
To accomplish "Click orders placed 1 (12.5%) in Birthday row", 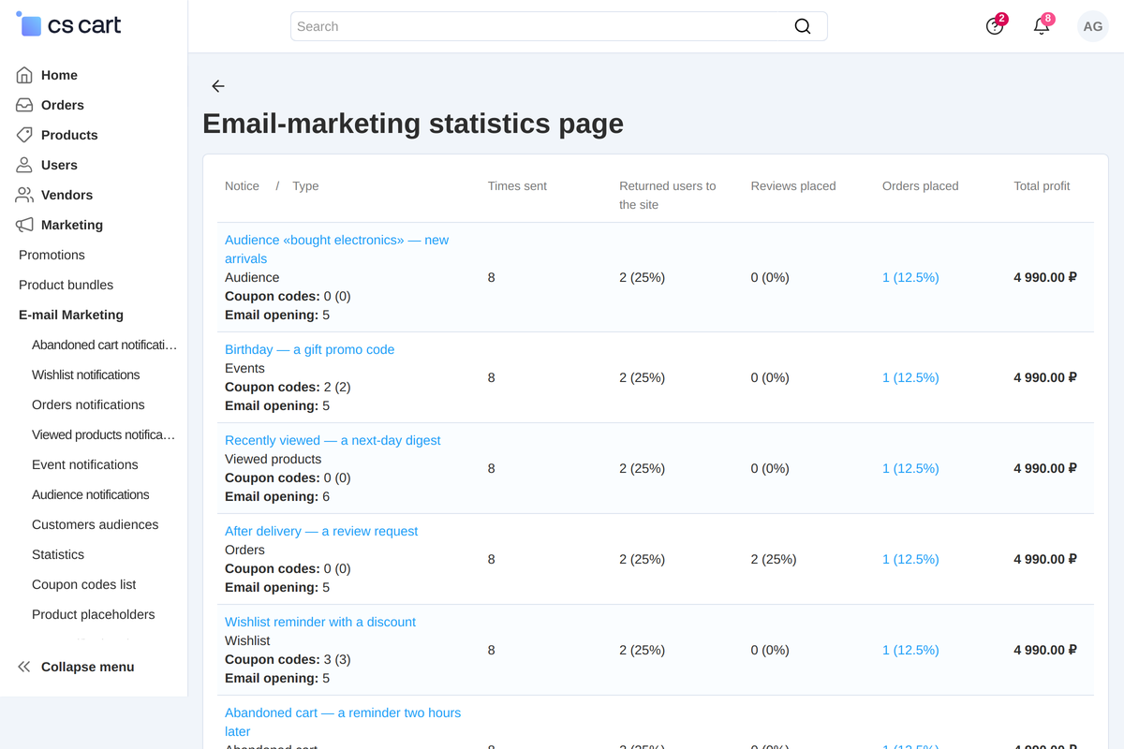I will click(x=910, y=377).
